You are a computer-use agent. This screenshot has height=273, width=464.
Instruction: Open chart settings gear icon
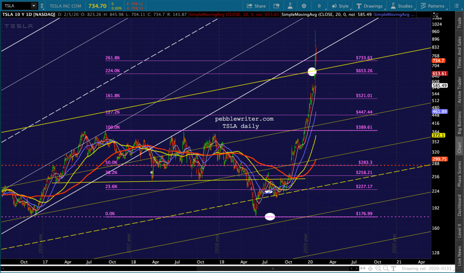point(304,6)
